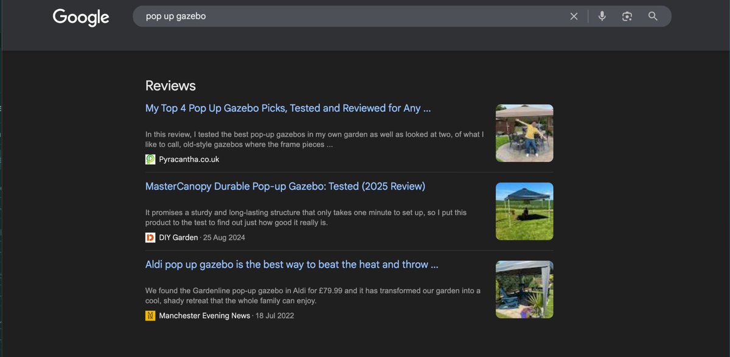Open thumbnail of Aldi gazebo with chairs

pyautogui.click(x=524, y=289)
